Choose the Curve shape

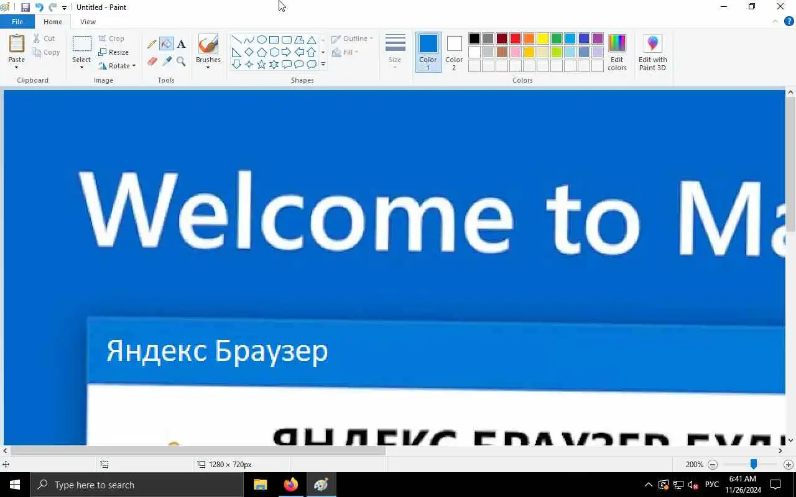tap(249, 40)
